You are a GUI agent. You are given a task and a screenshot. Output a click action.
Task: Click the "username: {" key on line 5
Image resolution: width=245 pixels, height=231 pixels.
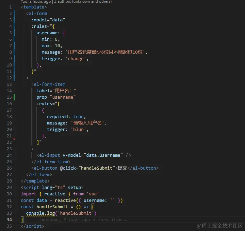point(51,33)
